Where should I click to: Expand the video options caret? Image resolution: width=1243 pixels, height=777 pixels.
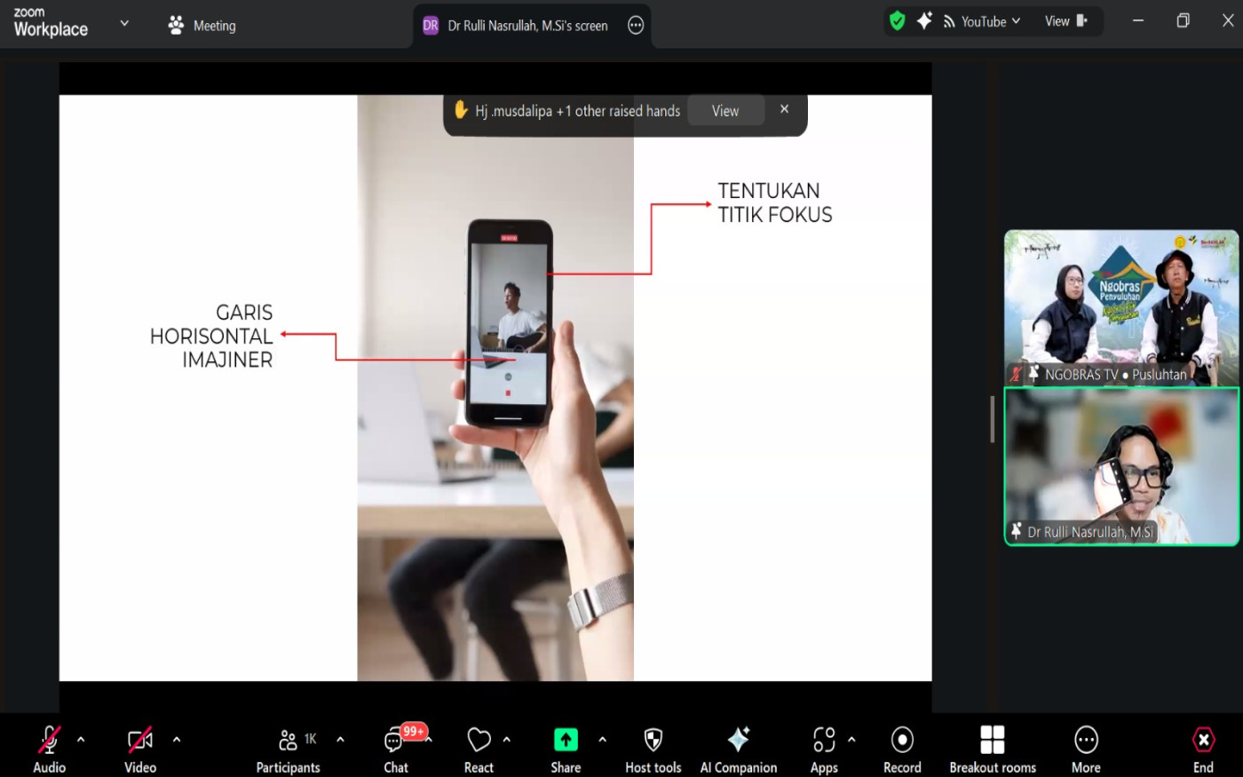[177, 739]
